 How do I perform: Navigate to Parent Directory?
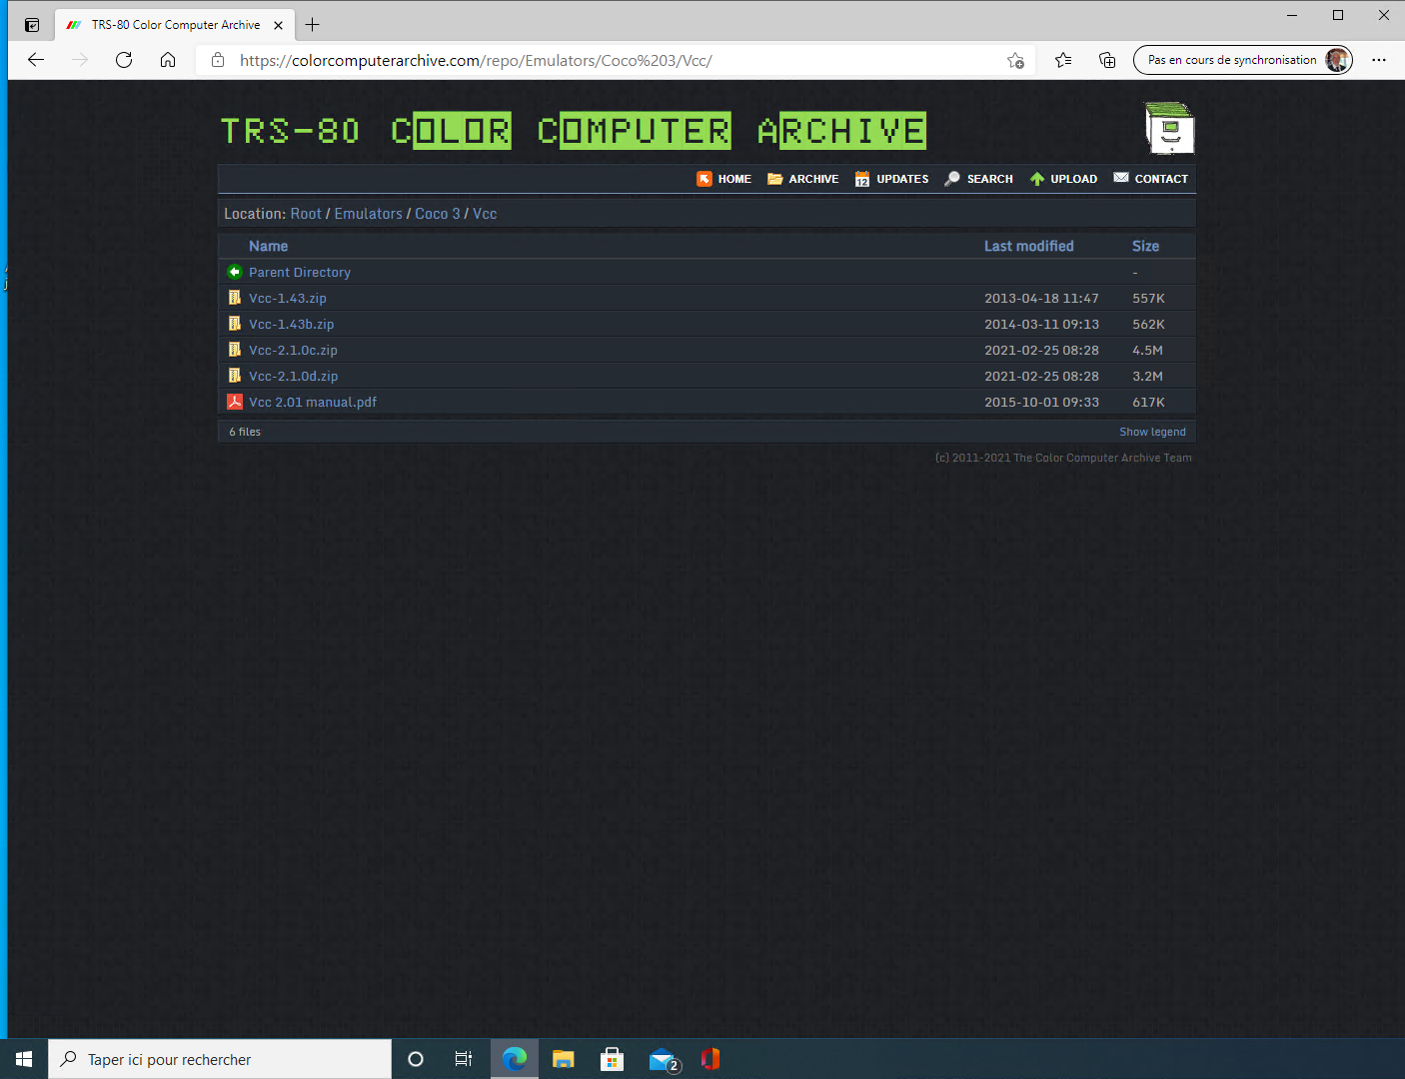(299, 273)
